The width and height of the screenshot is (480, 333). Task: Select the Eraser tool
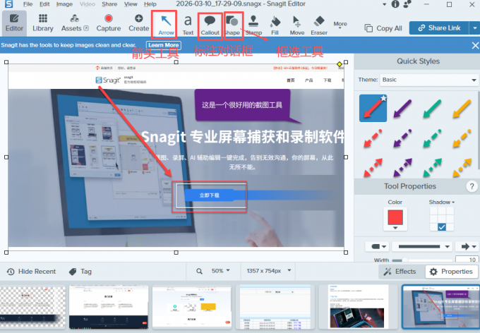[x=319, y=25]
